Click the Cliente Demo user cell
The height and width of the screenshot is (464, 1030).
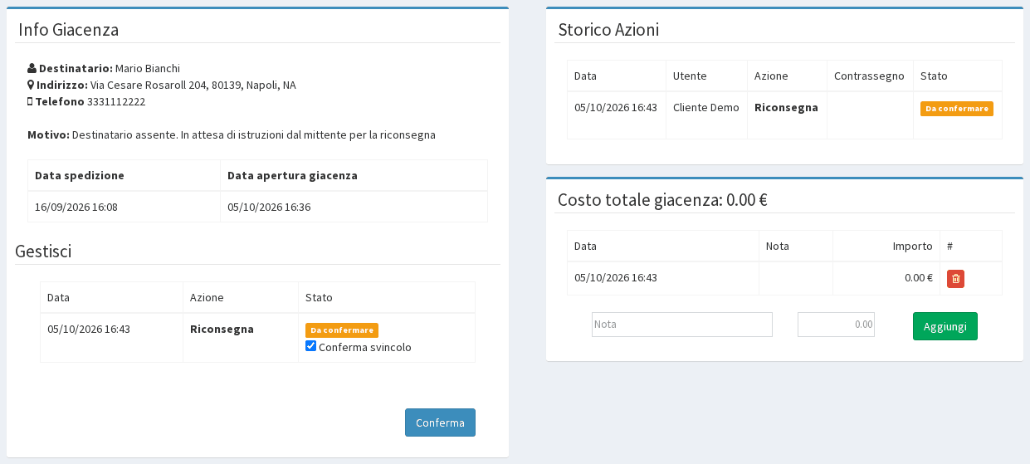[x=706, y=107]
